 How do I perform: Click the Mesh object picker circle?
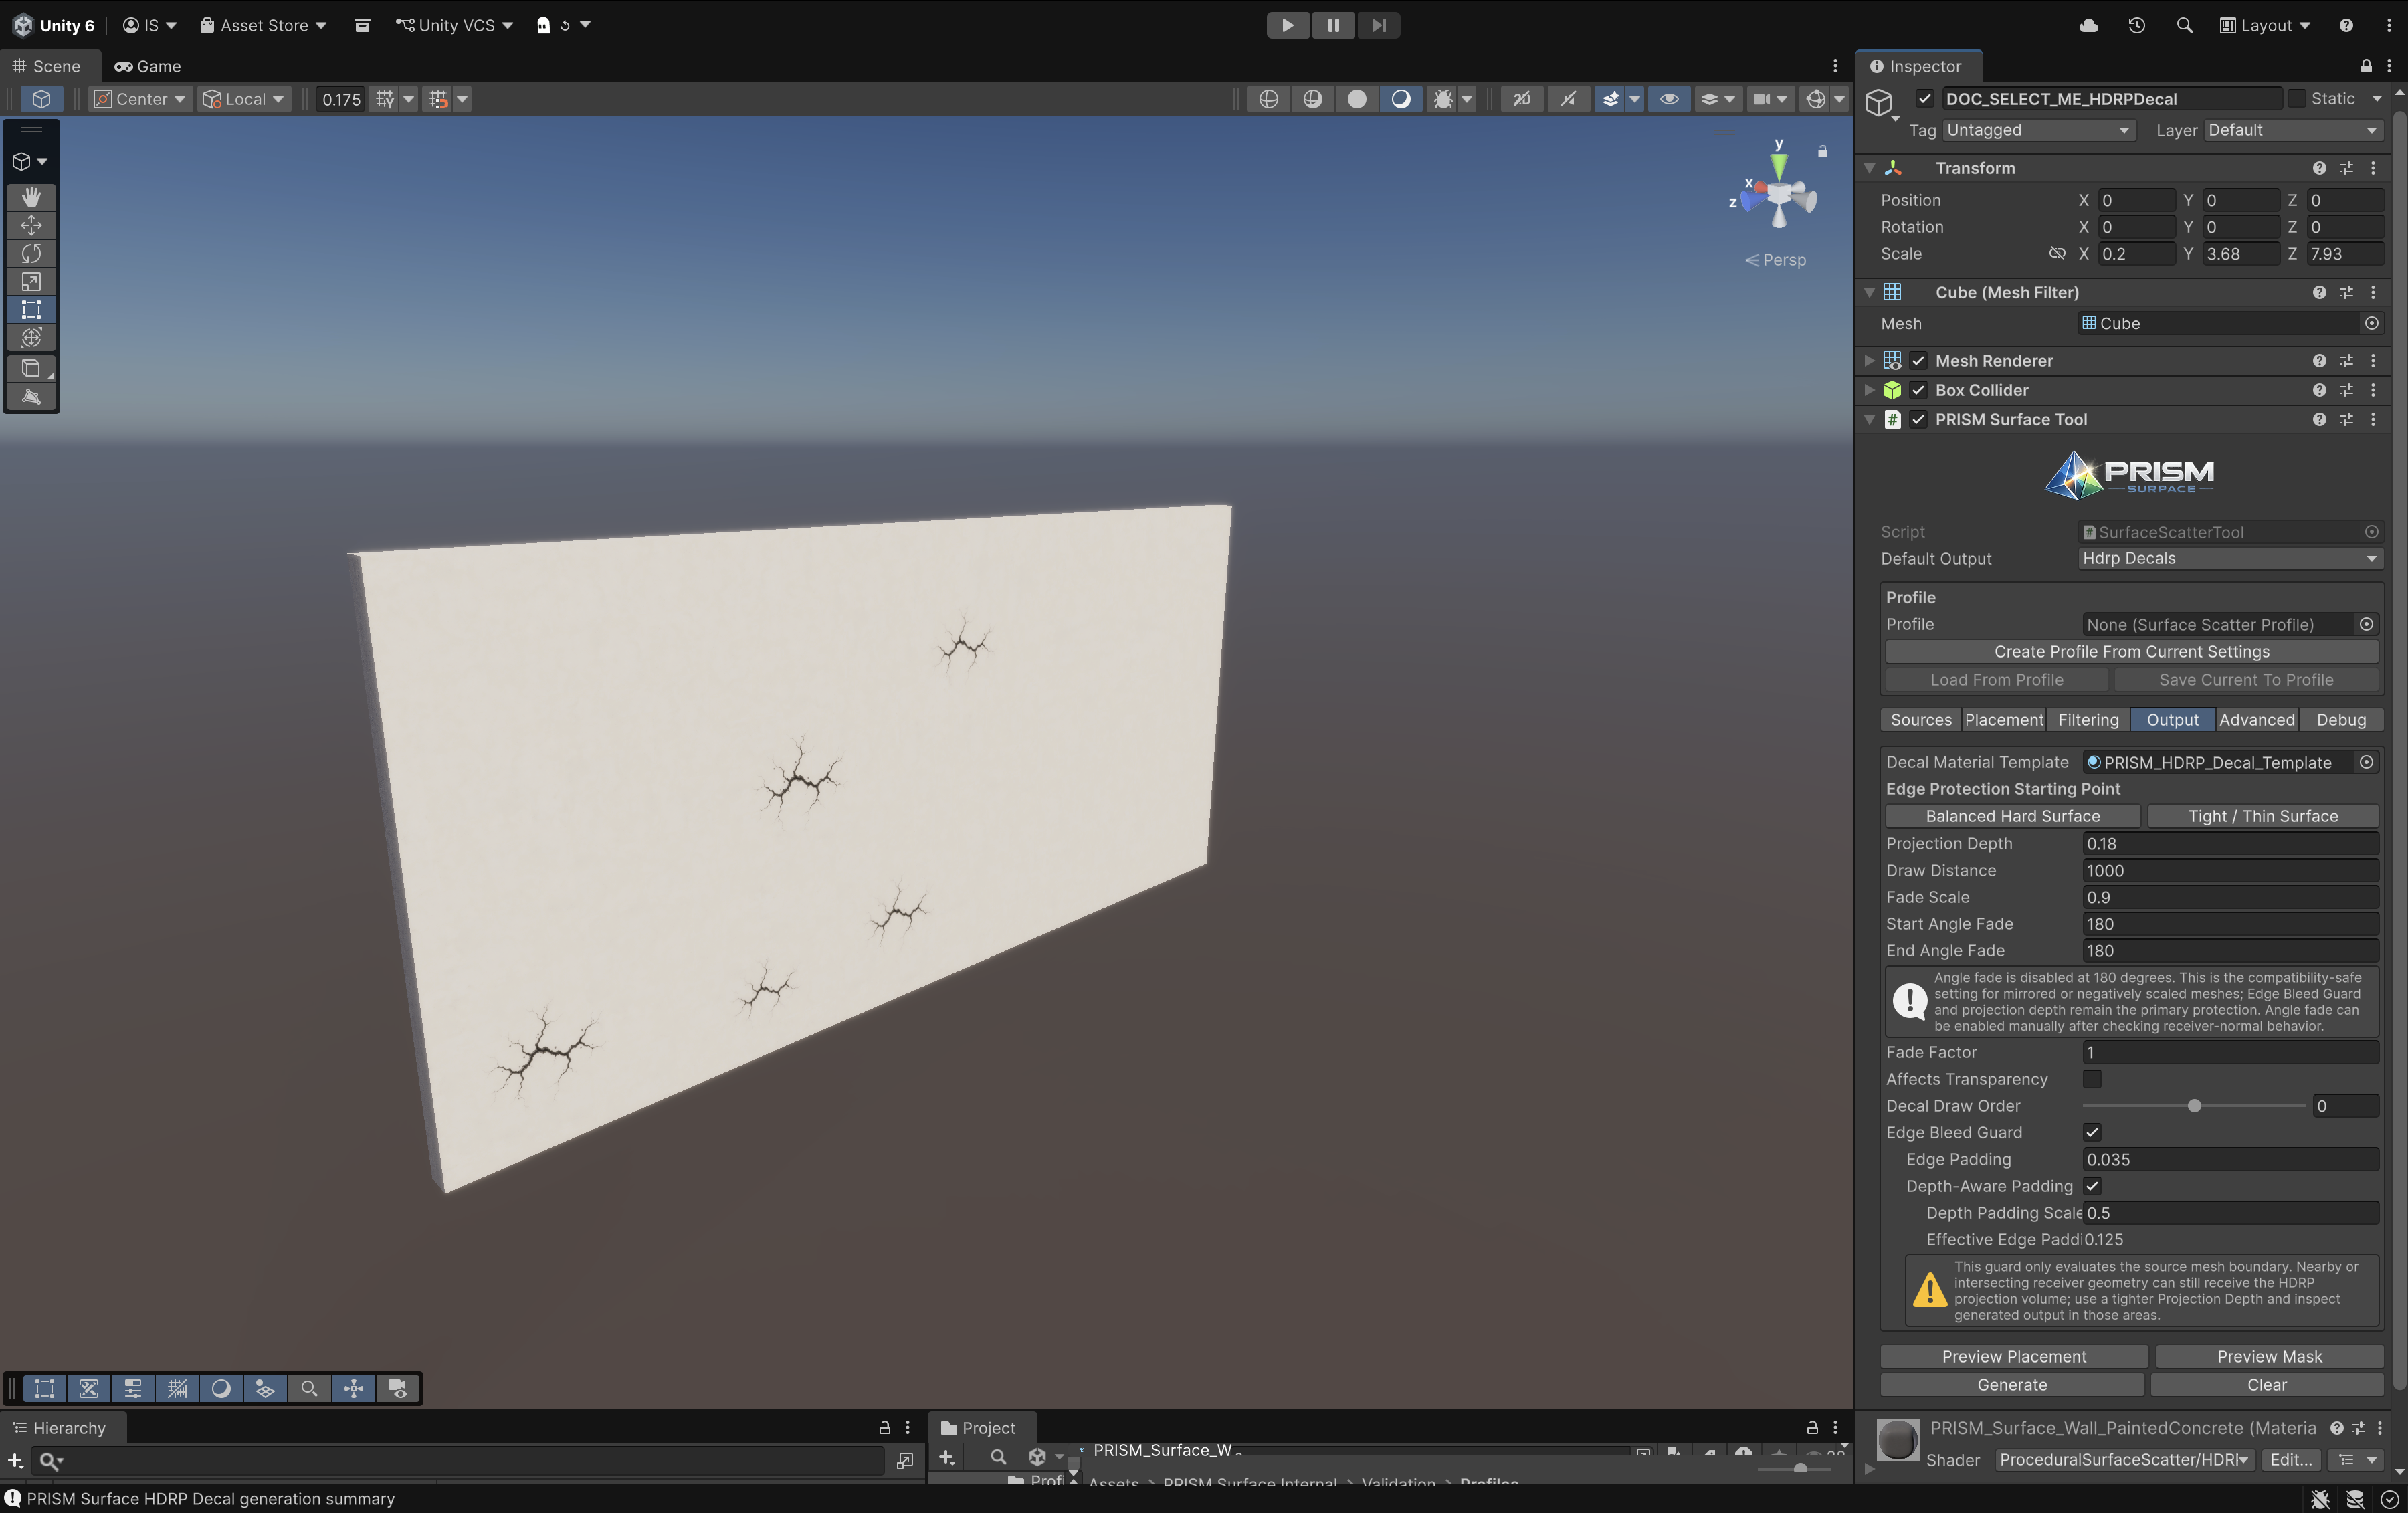click(2371, 323)
